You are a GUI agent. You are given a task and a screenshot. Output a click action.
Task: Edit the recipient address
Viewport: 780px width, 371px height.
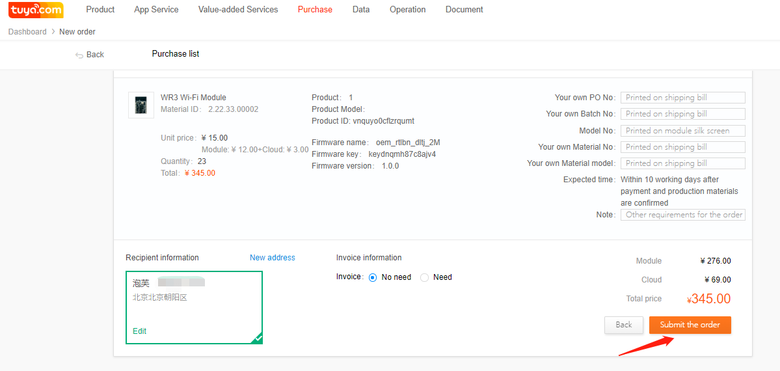pos(139,331)
